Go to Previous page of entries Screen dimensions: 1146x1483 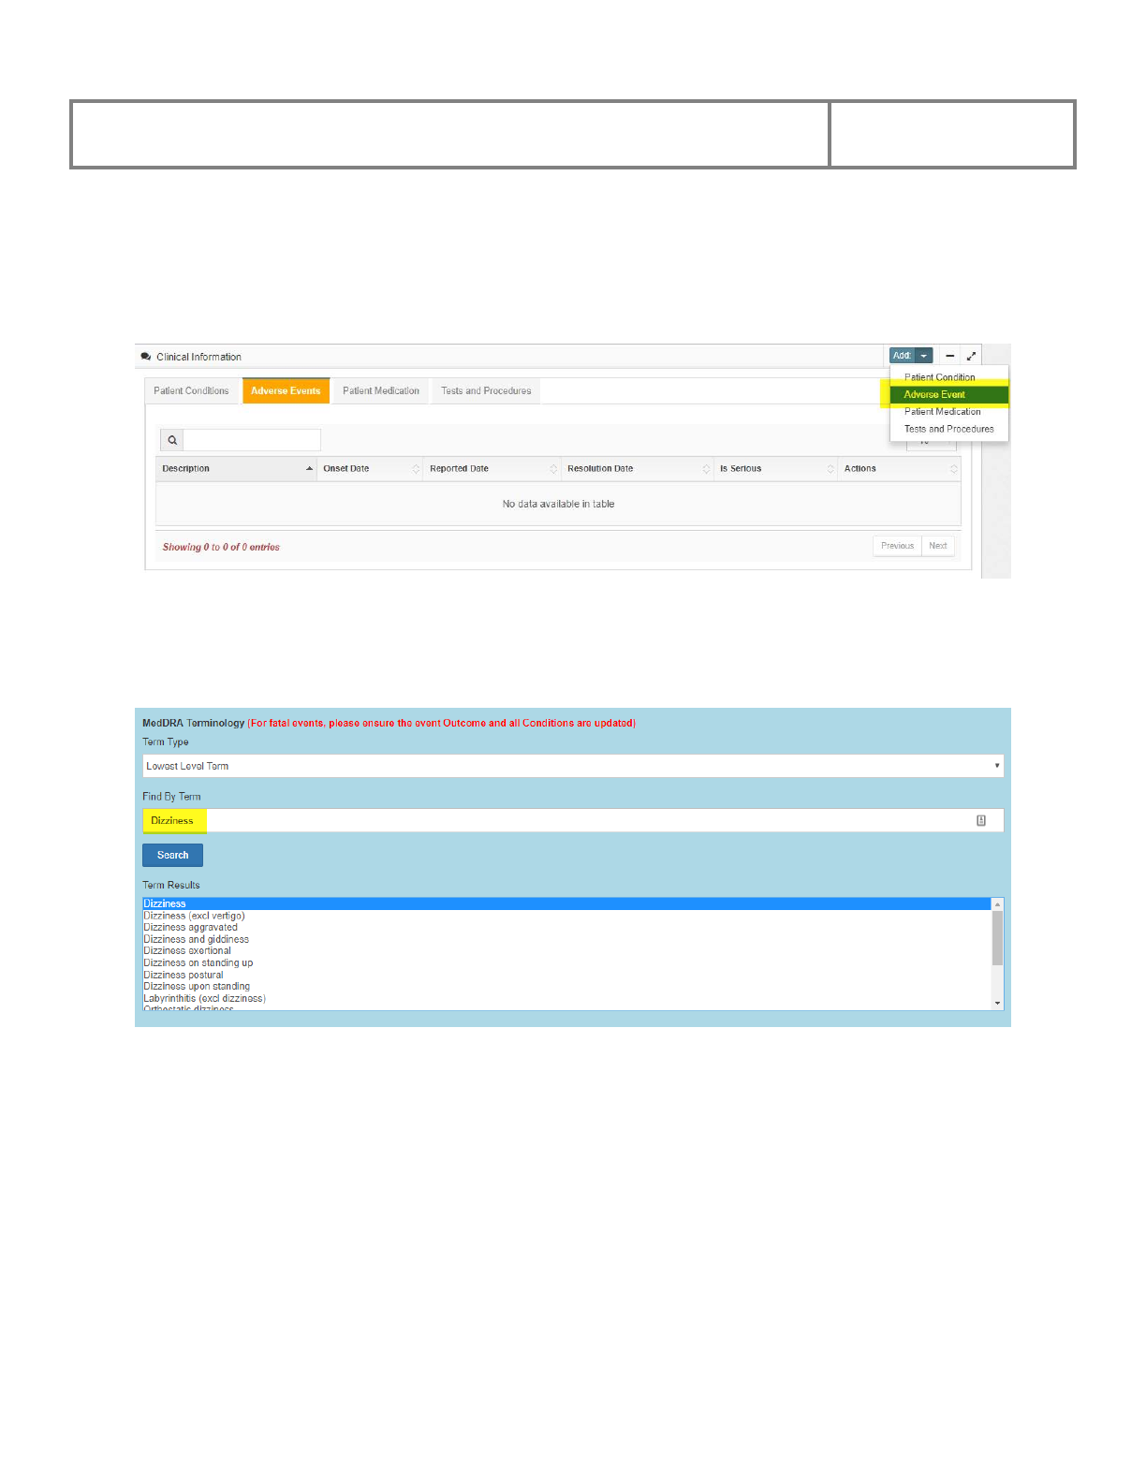(897, 546)
